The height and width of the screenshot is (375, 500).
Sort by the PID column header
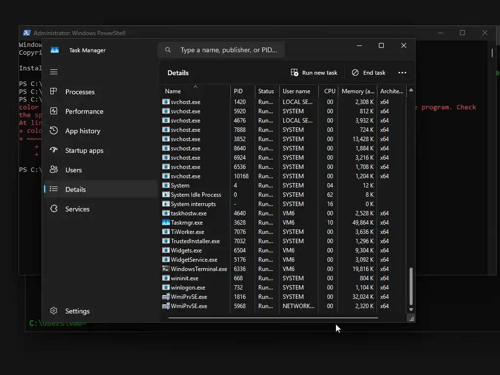click(243, 91)
